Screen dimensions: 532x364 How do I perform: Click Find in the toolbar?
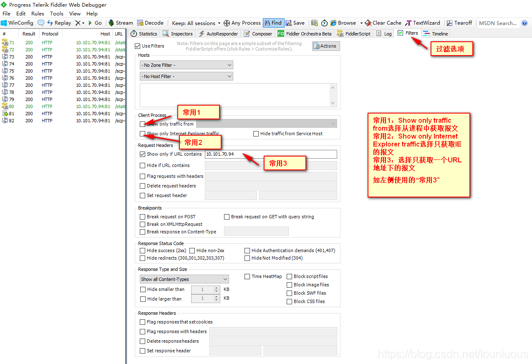coord(273,23)
